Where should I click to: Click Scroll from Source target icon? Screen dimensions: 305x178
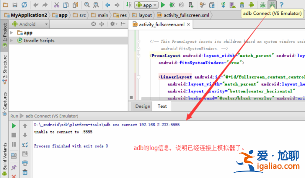(x=94, y=24)
